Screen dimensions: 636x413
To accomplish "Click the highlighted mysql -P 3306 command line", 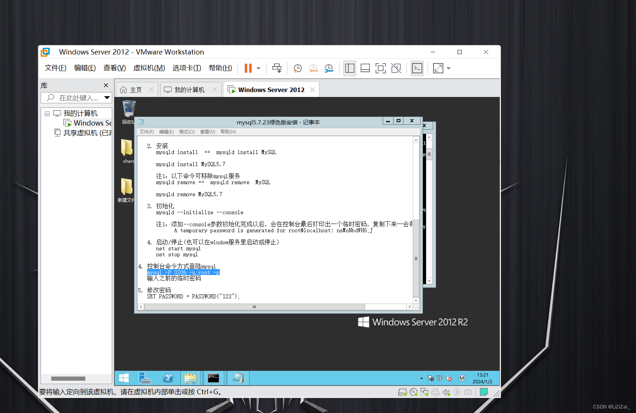I will 183,272.
